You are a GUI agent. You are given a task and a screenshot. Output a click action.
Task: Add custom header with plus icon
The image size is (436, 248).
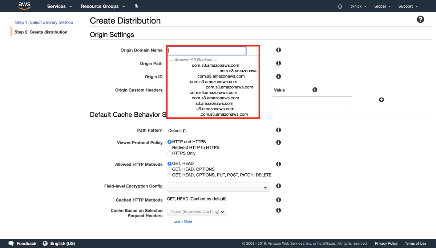(x=381, y=100)
